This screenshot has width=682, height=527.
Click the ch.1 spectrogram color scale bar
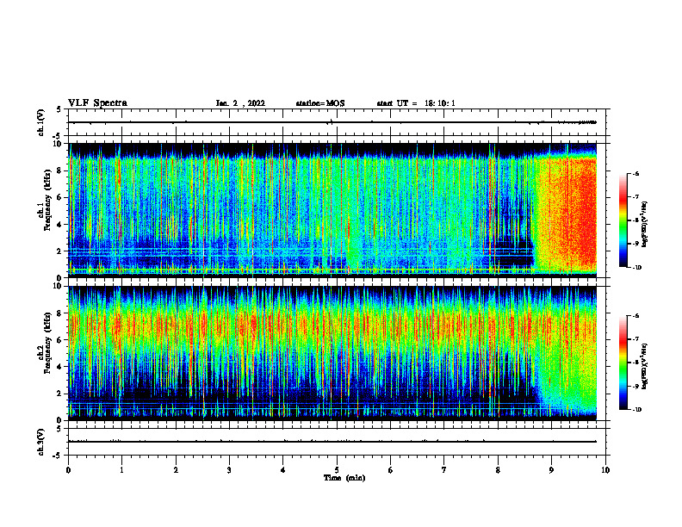tap(623, 220)
